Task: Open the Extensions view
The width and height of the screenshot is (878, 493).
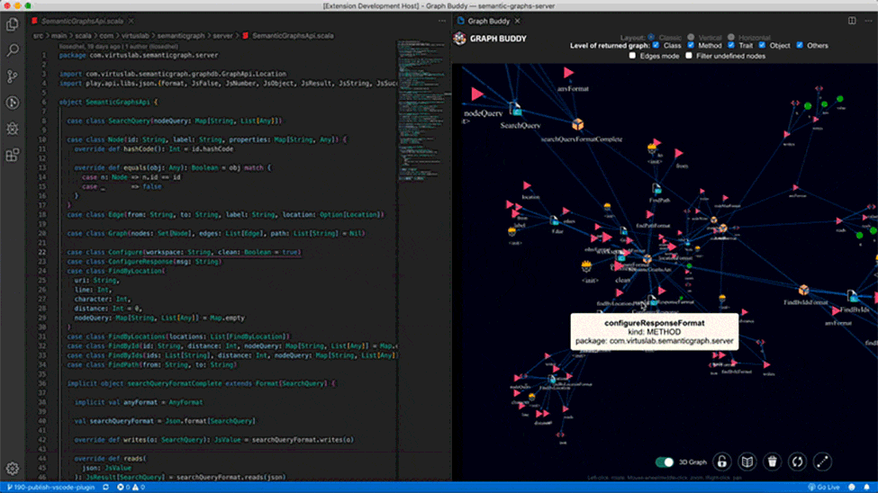Action: tap(13, 155)
